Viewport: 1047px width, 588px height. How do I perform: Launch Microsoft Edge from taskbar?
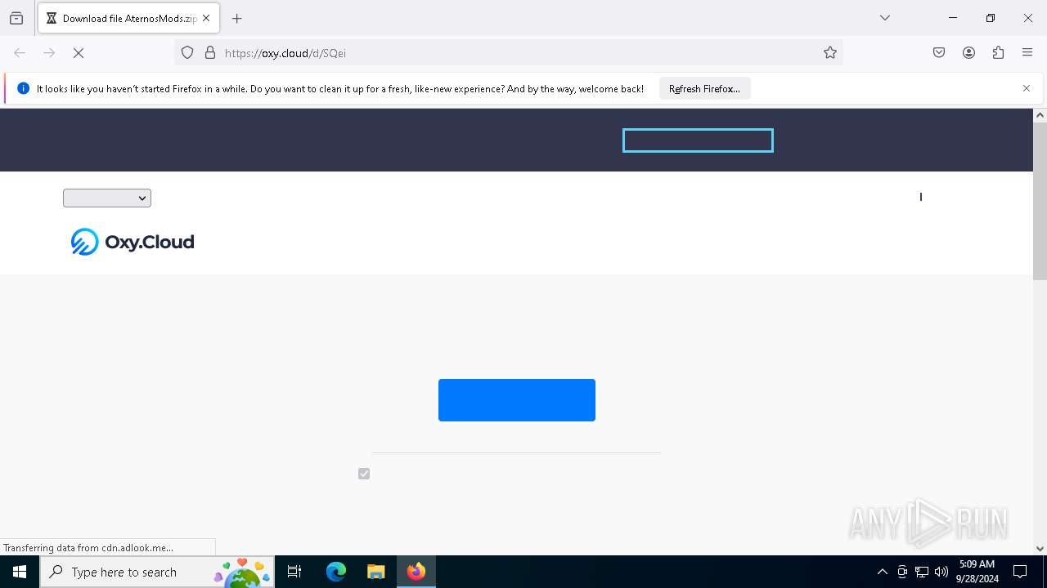[x=336, y=572]
